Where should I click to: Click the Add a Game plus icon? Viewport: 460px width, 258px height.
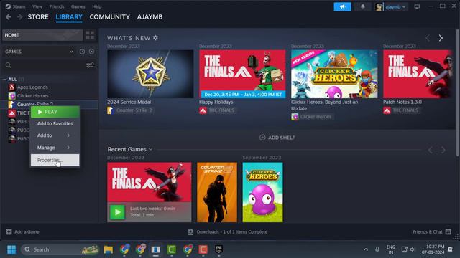(x=9, y=231)
